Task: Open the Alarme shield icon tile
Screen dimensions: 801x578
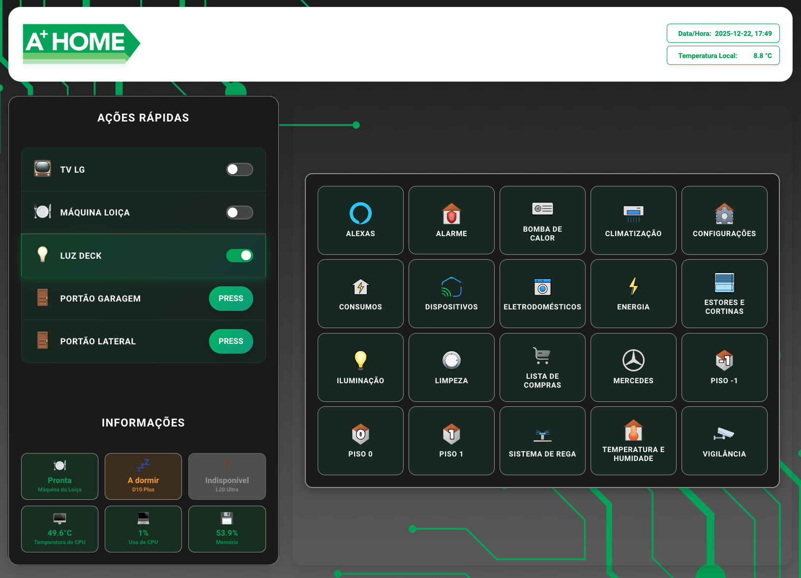Action: [451, 220]
